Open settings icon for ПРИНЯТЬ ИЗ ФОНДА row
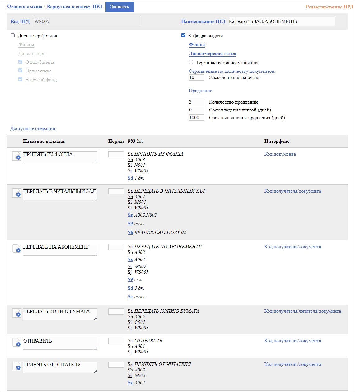 [17, 156]
